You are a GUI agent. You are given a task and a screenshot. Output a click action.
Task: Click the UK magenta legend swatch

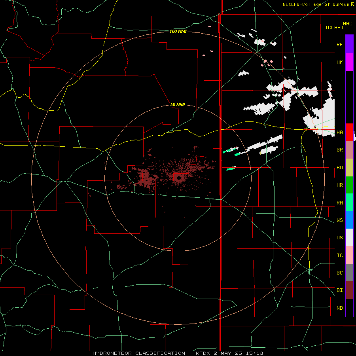click(x=349, y=62)
